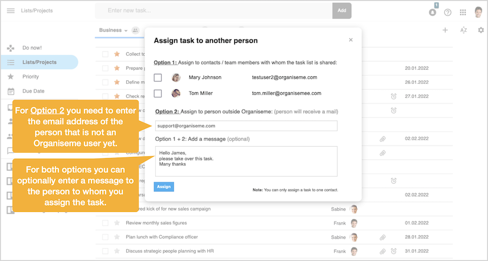Click the Assign button
The image size is (488, 261).
pyautogui.click(x=164, y=187)
